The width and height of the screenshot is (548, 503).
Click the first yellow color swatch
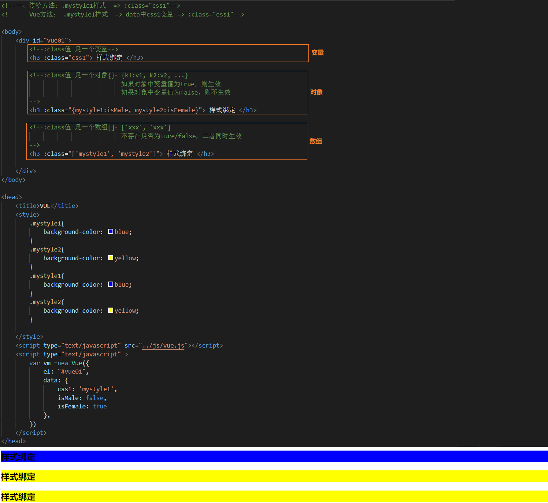[111, 258]
